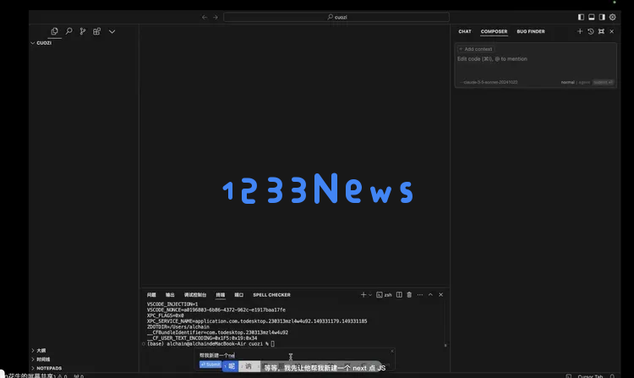Go forward with the right navigation arrow

tap(216, 17)
